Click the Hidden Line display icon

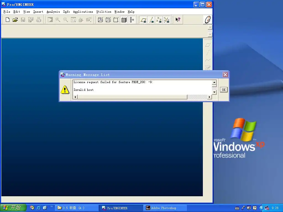(x=108, y=20)
